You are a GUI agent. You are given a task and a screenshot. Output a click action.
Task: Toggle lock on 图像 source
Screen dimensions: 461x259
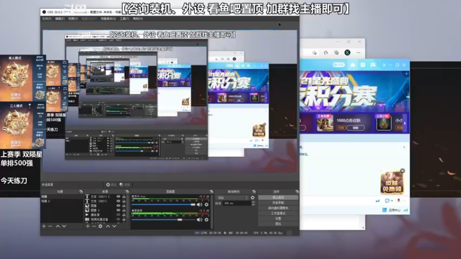pos(124,205)
